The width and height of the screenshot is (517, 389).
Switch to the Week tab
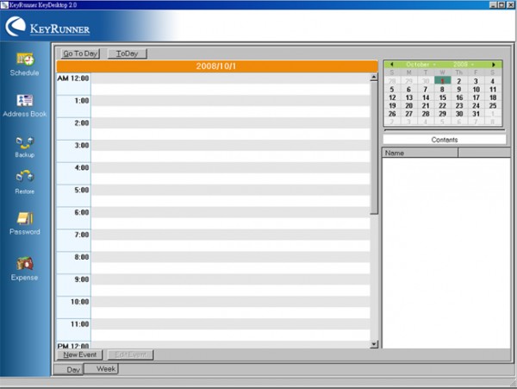click(x=101, y=368)
